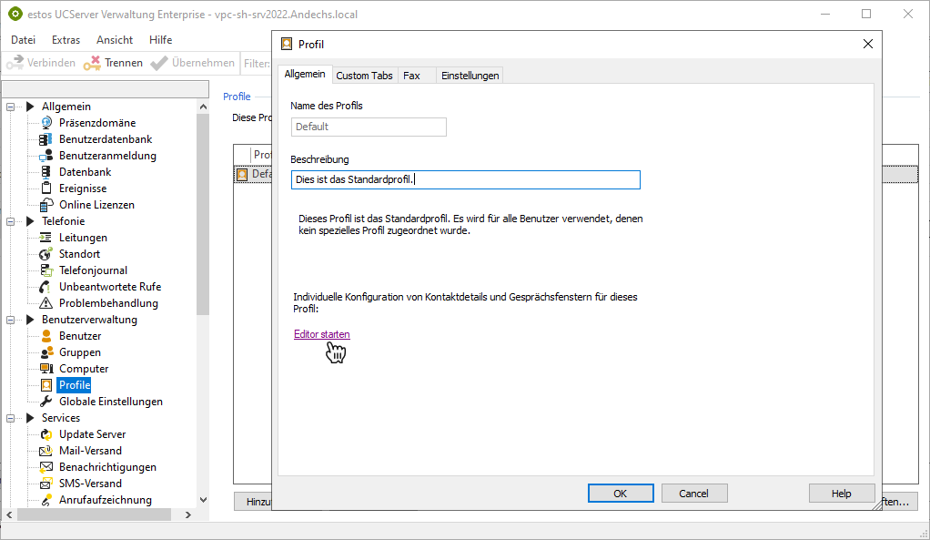Collapse the Benutzerverwaltung tree node
The height and width of the screenshot is (540, 930).
(11, 320)
